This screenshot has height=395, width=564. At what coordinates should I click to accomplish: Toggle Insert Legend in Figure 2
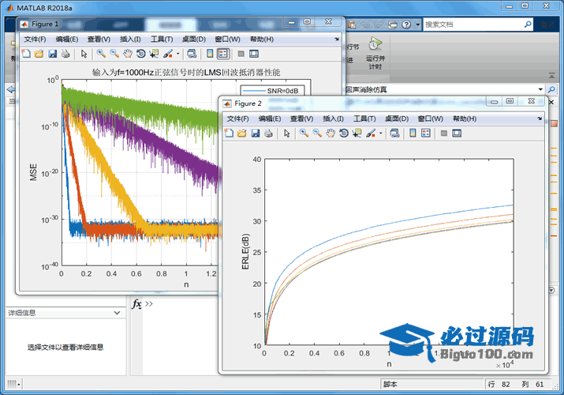tap(426, 134)
